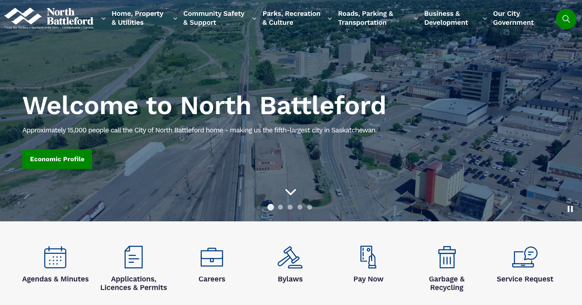Open the Roads, Parking & Transportation menu
The height and width of the screenshot is (305, 582).
coord(366,18)
